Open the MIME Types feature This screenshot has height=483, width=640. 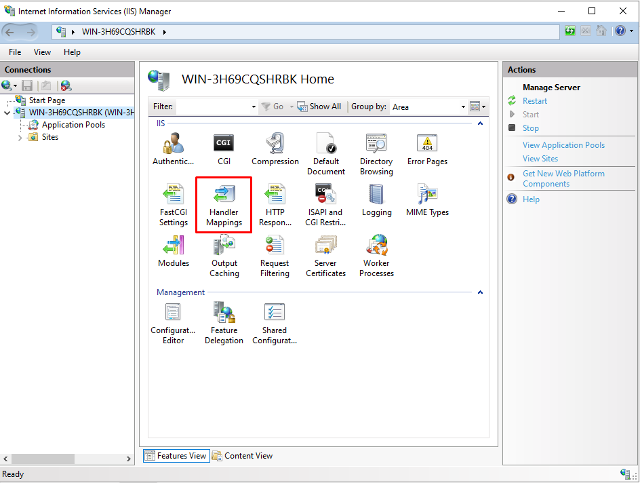point(427,201)
